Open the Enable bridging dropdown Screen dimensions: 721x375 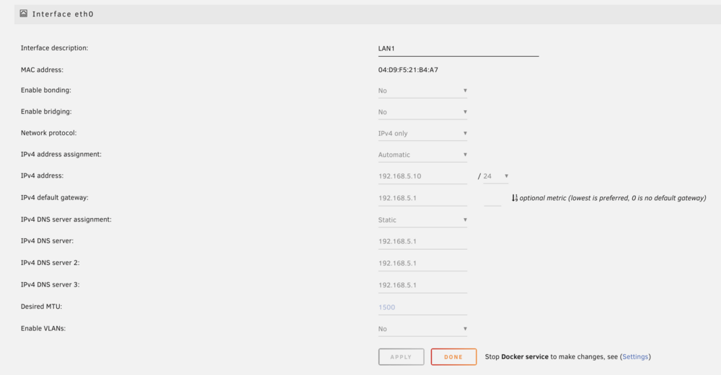coord(423,112)
